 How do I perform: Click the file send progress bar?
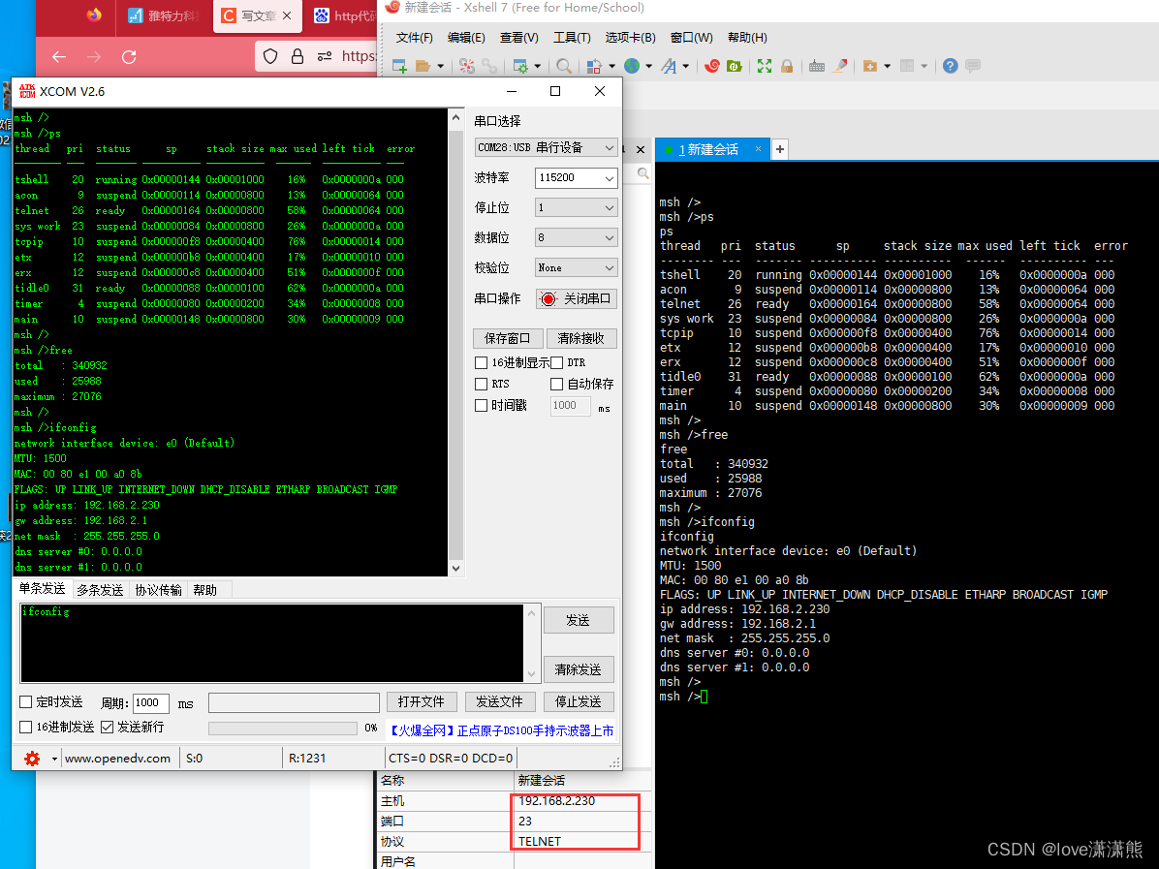pyautogui.click(x=284, y=729)
